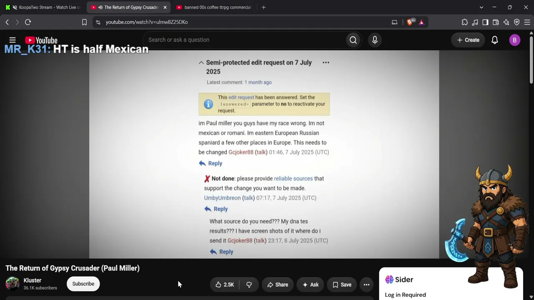Viewport: 534px width, 300px height.
Task: Click the address bar URL
Action: (x=147, y=22)
